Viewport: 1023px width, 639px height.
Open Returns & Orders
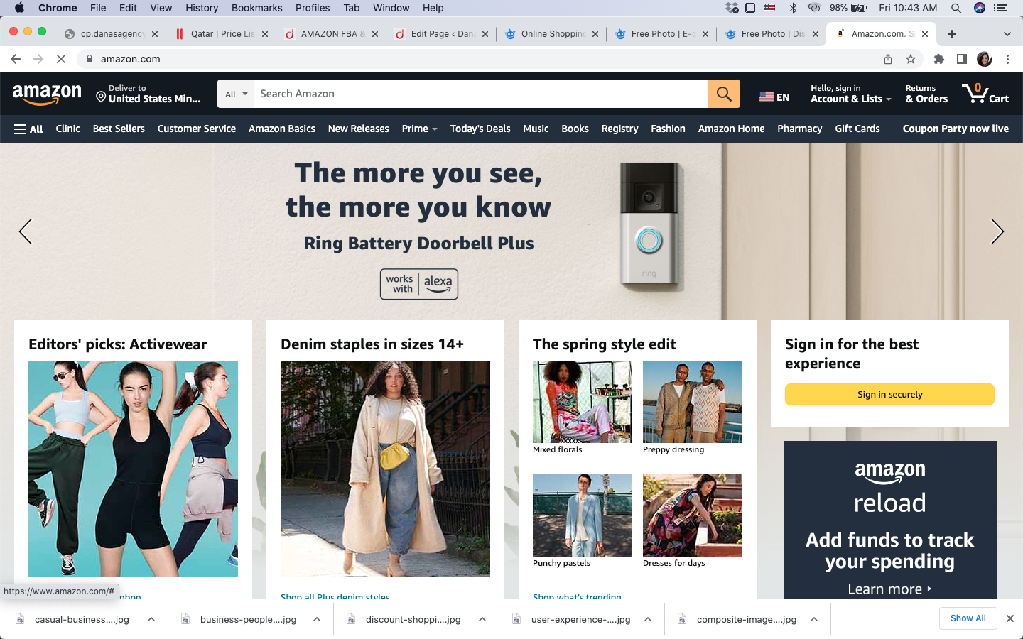pyautogui.click(x=926, y=94)
